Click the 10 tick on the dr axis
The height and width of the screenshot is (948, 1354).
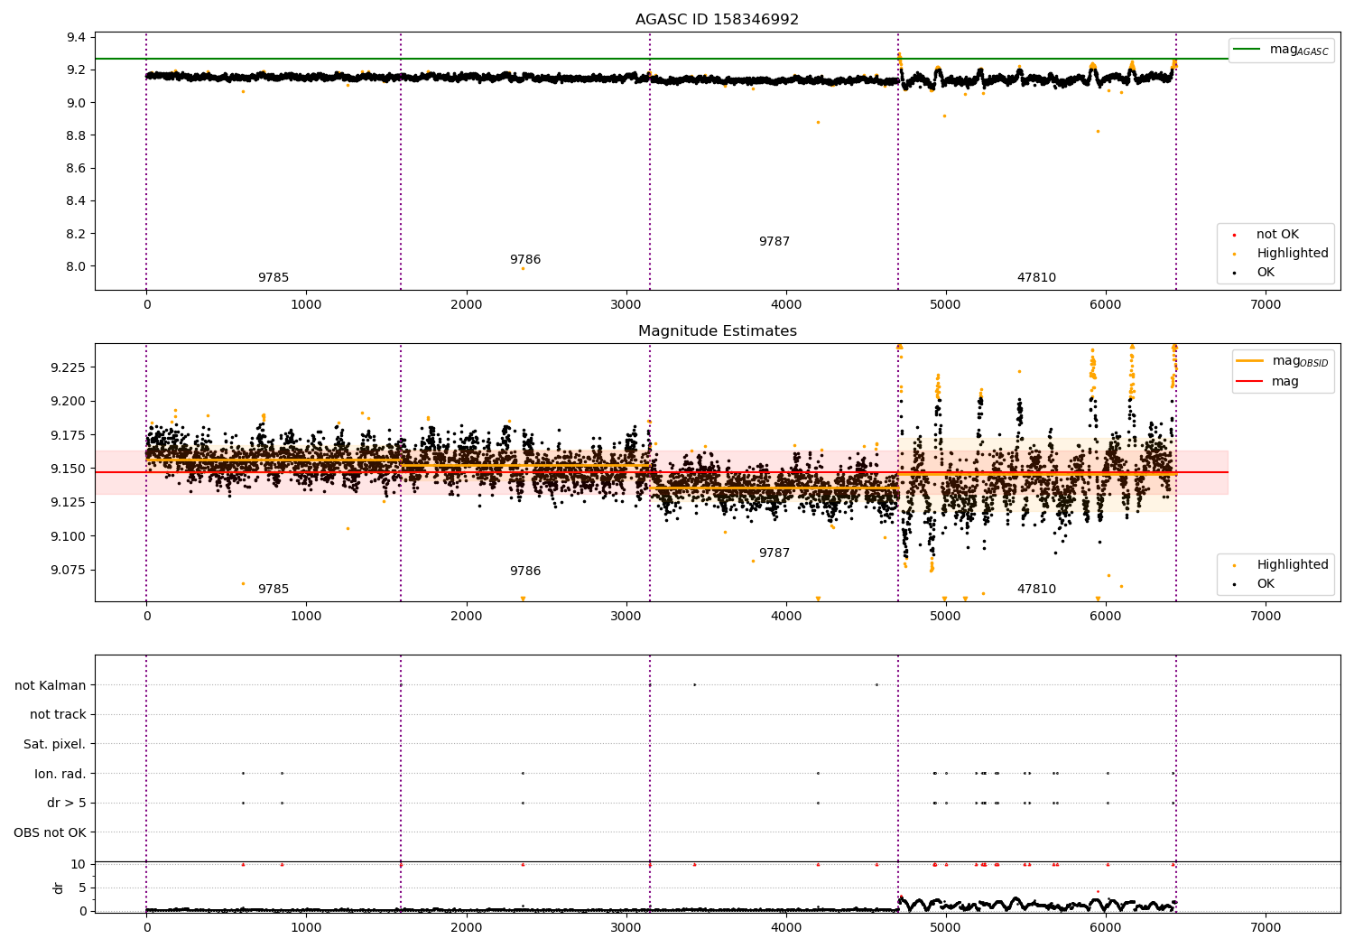pos(79,864)
